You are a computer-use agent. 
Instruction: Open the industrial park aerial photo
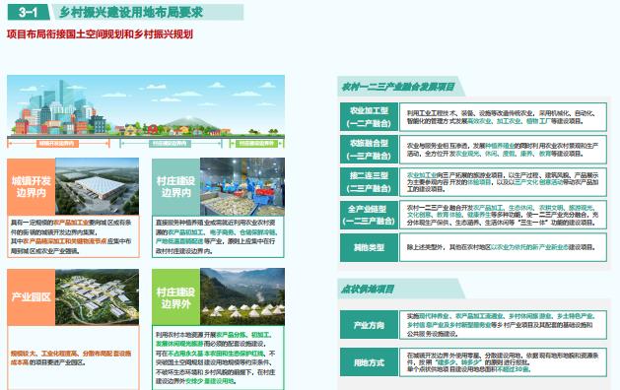tap(97, 297)
